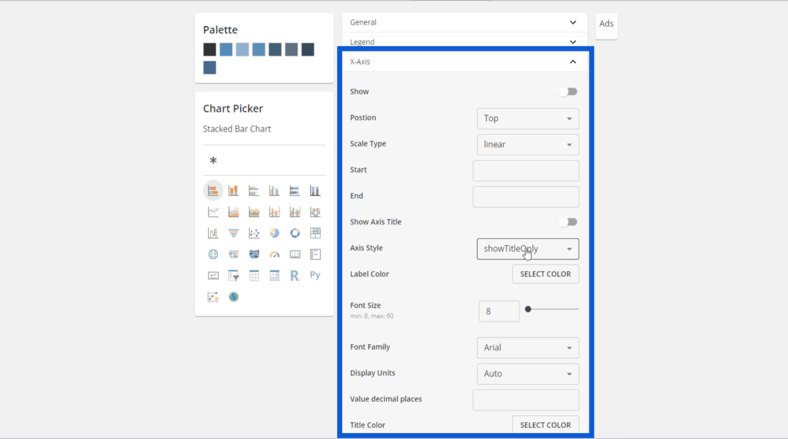This screenshot has height=439, width=788.
Task: Click the End input field
Action: (526, 197)
